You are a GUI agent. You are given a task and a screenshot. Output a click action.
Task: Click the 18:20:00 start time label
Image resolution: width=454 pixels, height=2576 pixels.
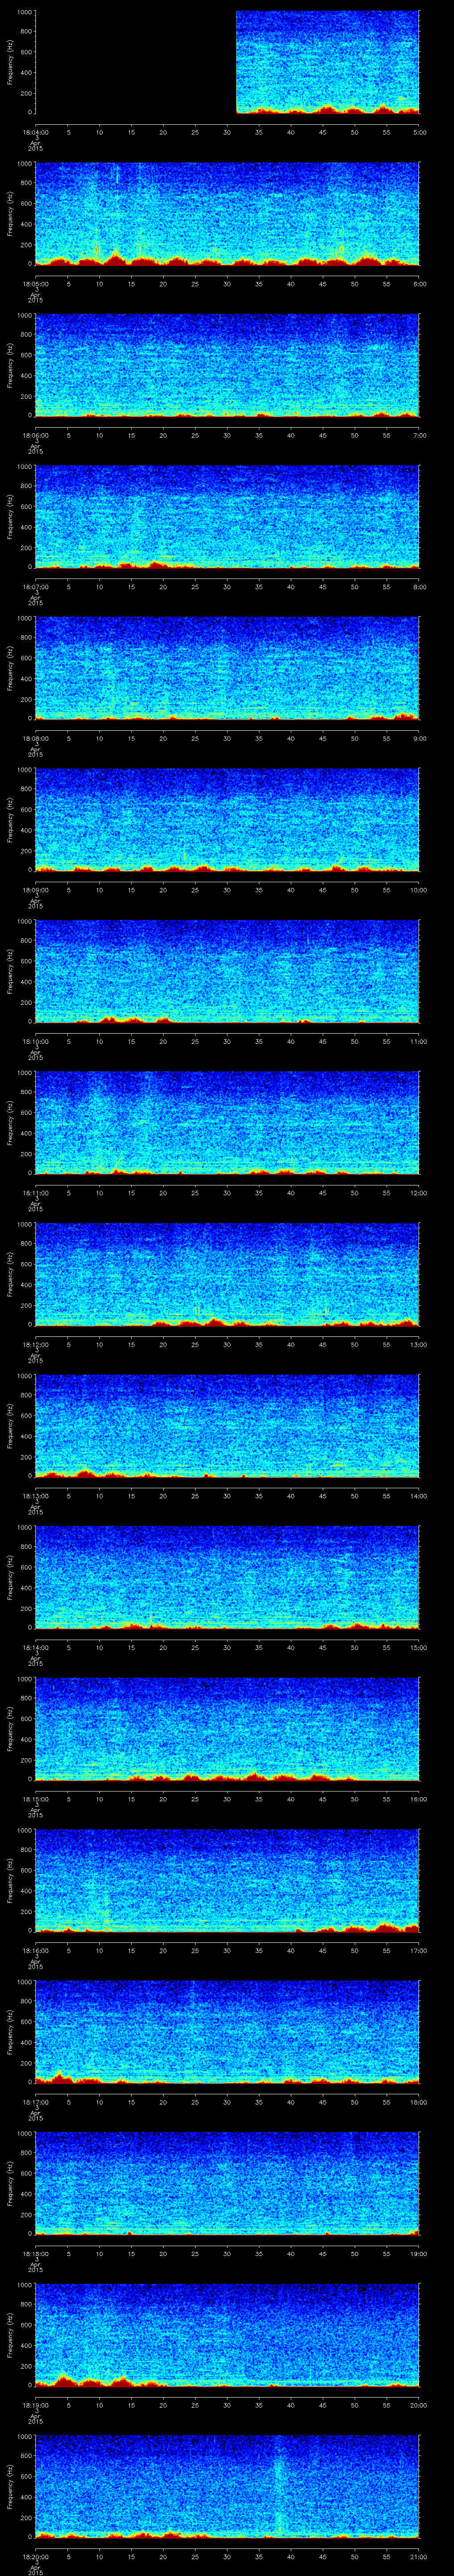pyautogui.click(x=35, y=2556)
